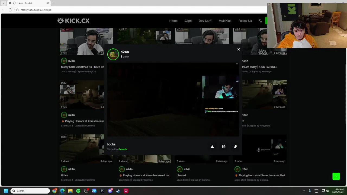347x195 pixels.
Task: Click the n24n name in the clip modal
Action: point(125,52)
